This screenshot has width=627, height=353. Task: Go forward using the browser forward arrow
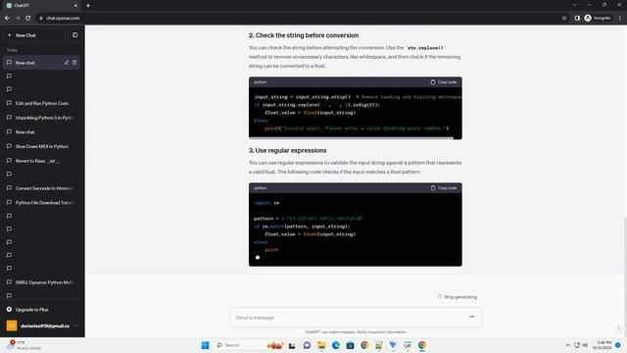coord(18,18)
